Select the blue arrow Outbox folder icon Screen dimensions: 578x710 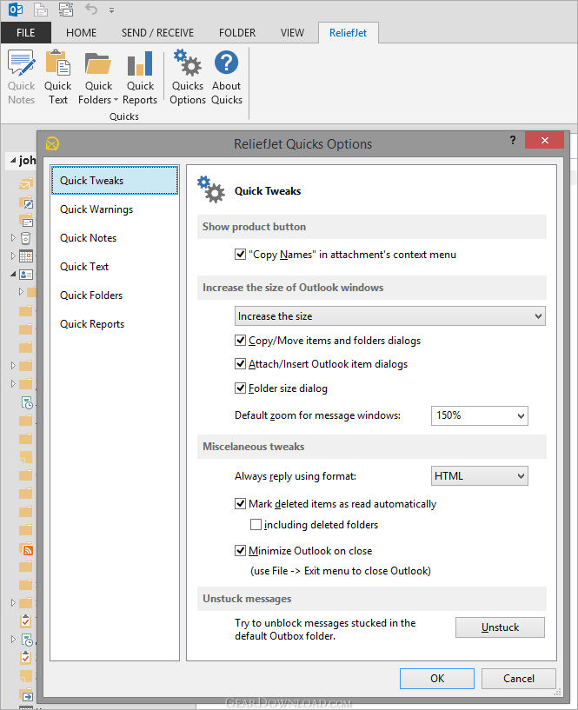tap(26, 695)
